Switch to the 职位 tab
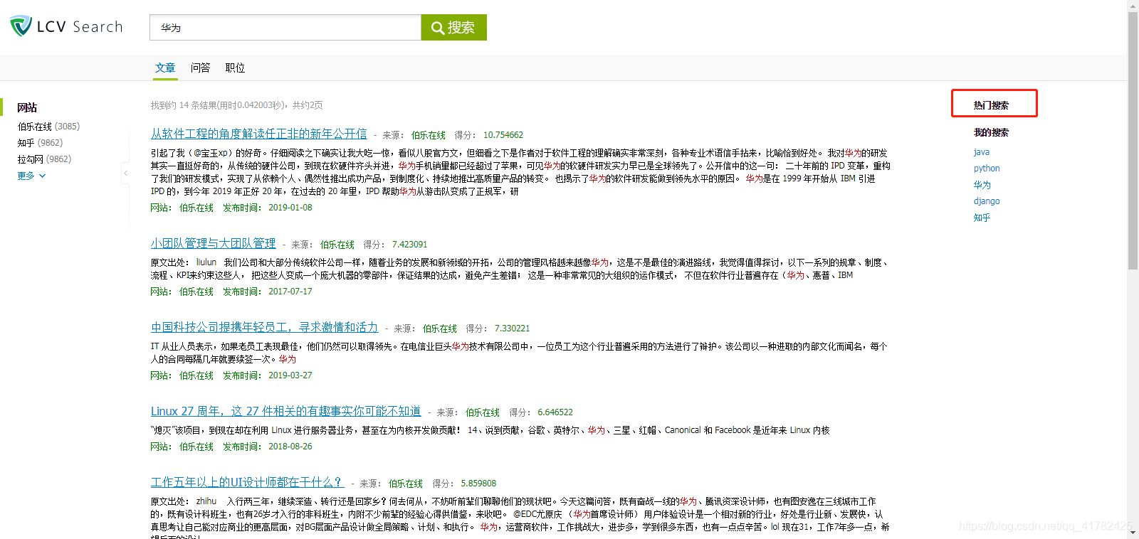The width and height of the screenshot is (1139, 539). (x=236, y=68)
